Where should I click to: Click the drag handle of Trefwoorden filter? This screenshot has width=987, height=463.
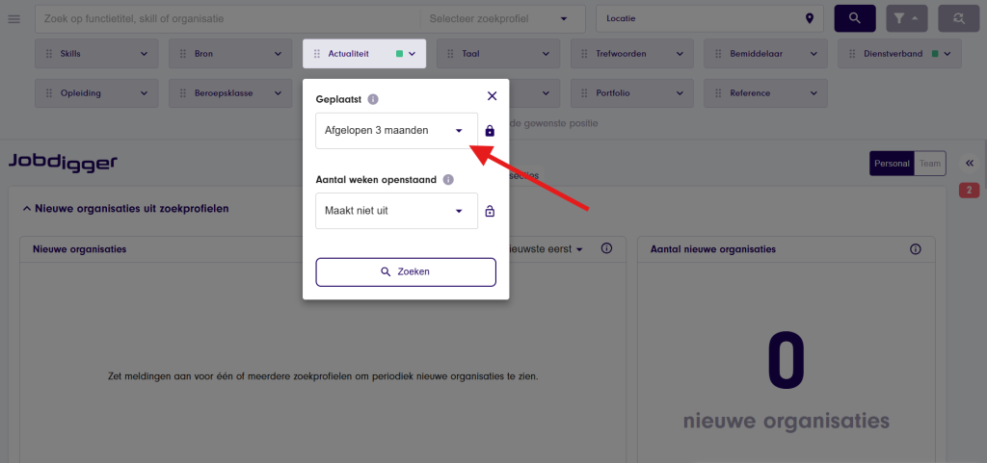[585, 54]
